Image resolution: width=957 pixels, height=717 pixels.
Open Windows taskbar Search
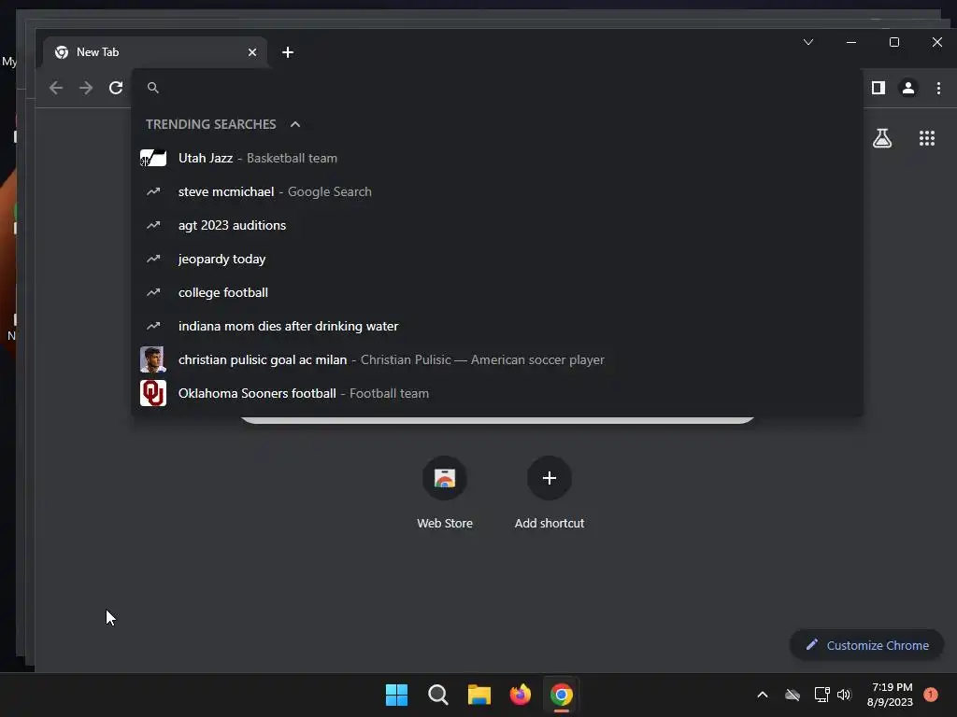(x=438, y=695)
